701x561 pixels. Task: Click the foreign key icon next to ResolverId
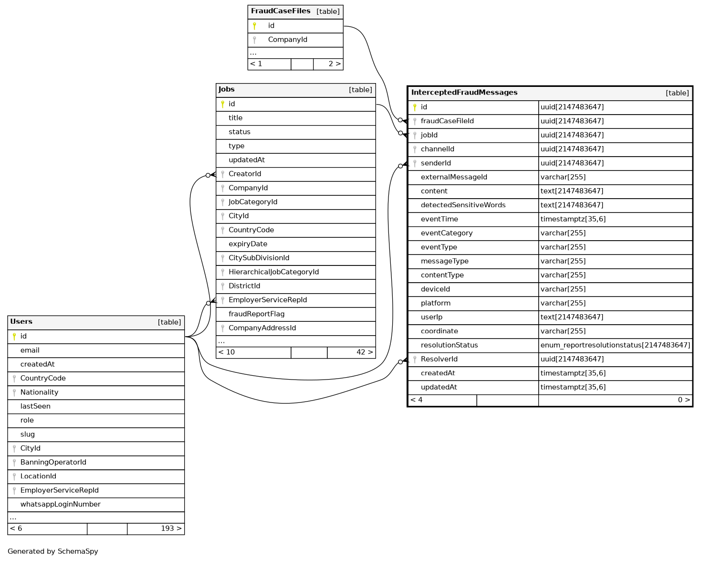tap(415, 360)
